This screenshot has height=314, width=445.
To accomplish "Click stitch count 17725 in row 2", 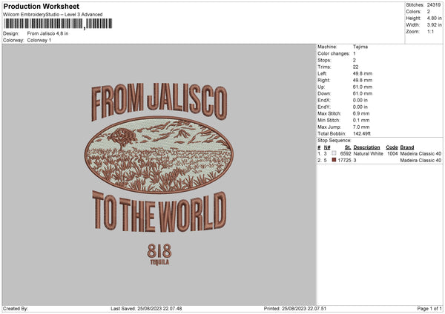I will pos(345,161).
